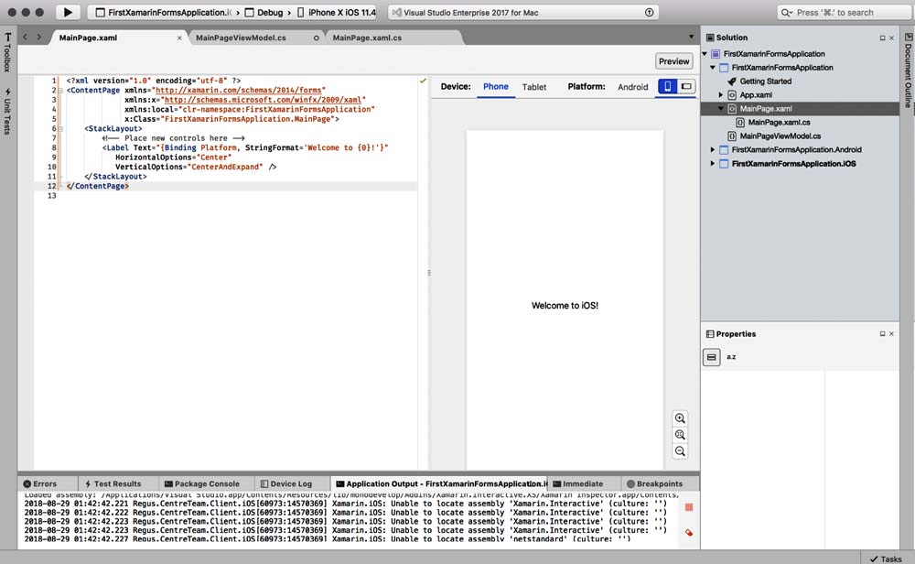The width and height of the screenshot is (915, 564).
Task: Zoom in on the XAML preview
Action: tap(680, 418)
